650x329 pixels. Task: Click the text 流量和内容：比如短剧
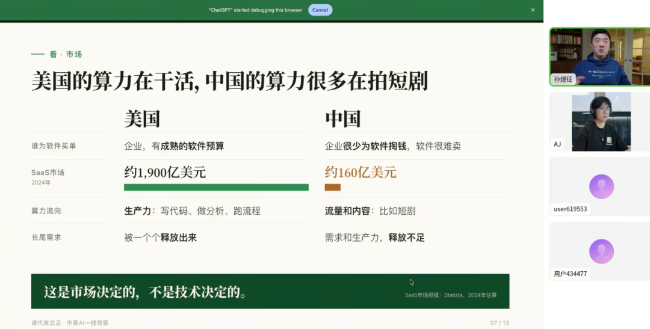tap(370, 211)
